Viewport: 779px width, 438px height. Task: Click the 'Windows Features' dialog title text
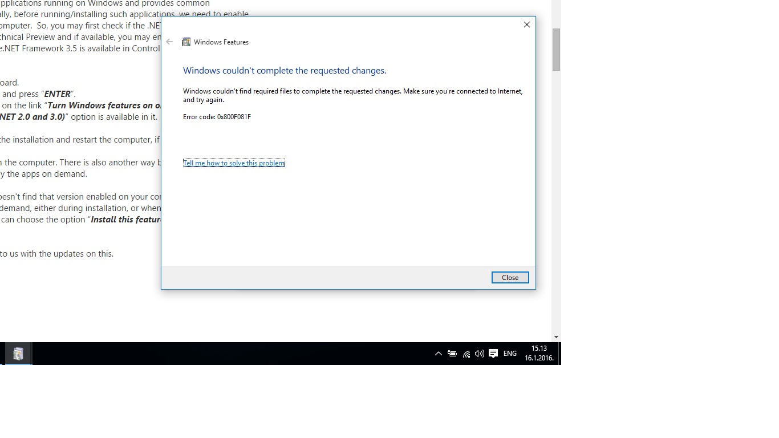[x=221, y=42]
